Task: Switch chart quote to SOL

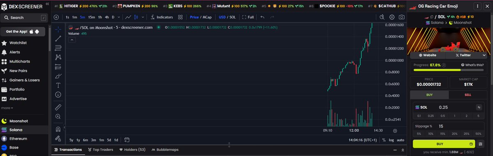Action: [x=233, y=17]
